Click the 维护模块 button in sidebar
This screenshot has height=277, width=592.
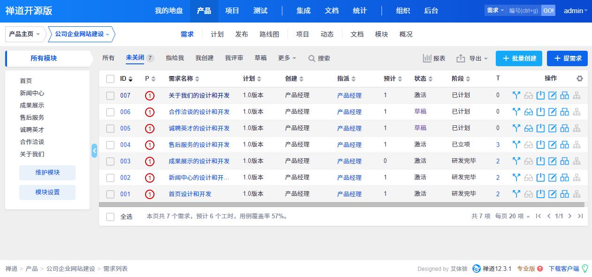pos(47,173)
